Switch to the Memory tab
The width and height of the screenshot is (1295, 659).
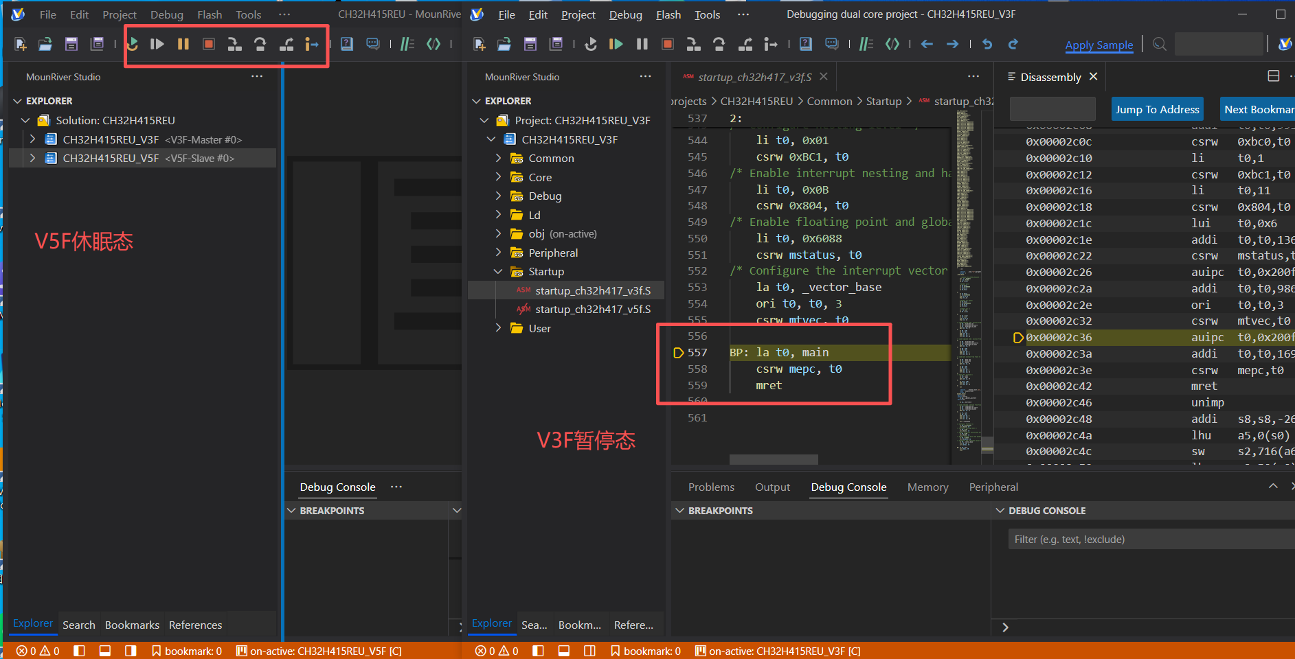pos(927,487)
